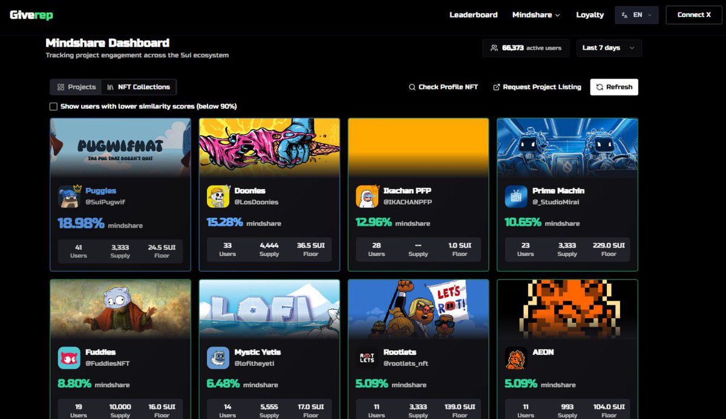
Task: Click the 4,444 supply value
Action: pos(269,246)
